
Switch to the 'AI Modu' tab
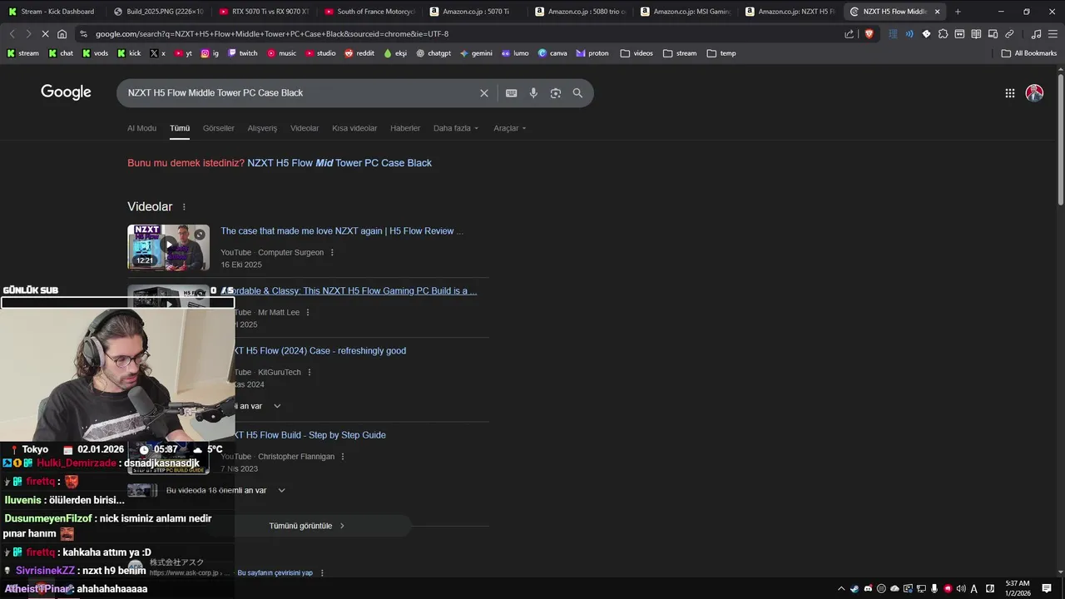click(141, 128)
